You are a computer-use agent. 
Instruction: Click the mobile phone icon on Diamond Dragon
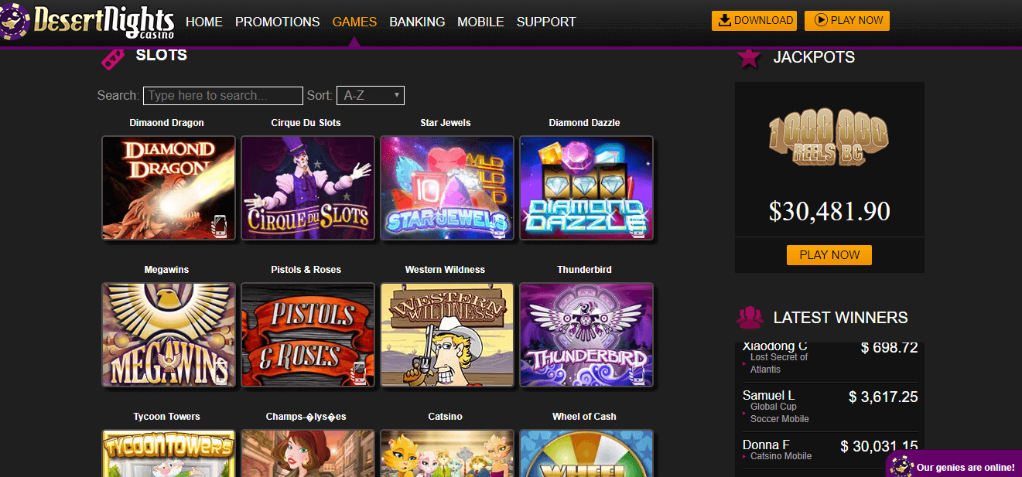[x=220, y=225]
